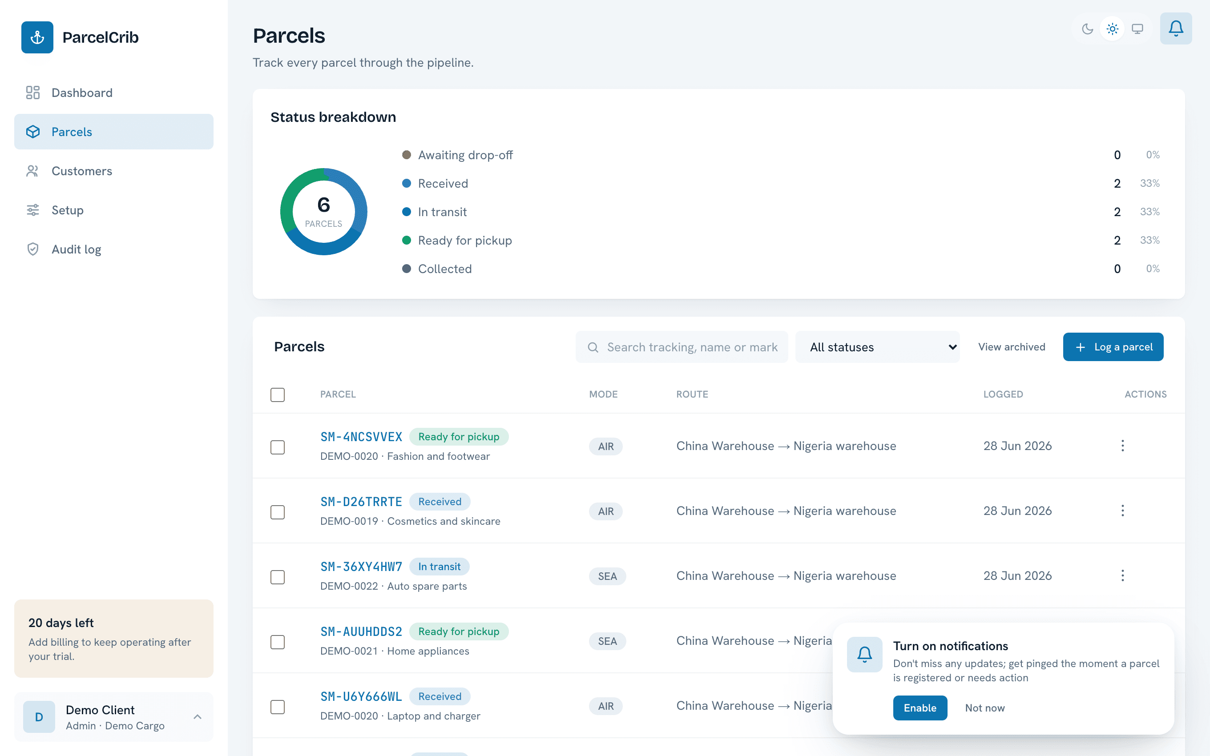Toggle the select-all parcels checkbox
This screenshot has height=756, width=1210.
[x=278, y=394]
